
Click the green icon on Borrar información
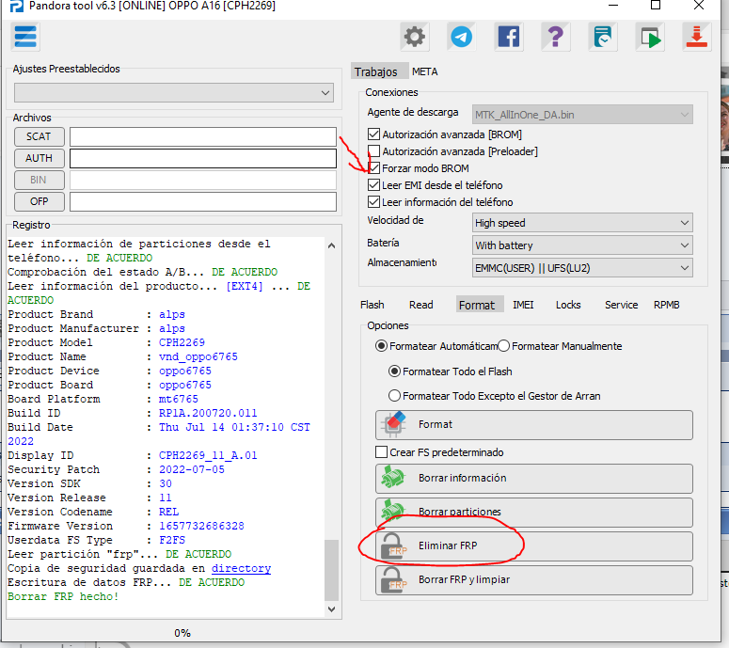[x=393, y=479]
